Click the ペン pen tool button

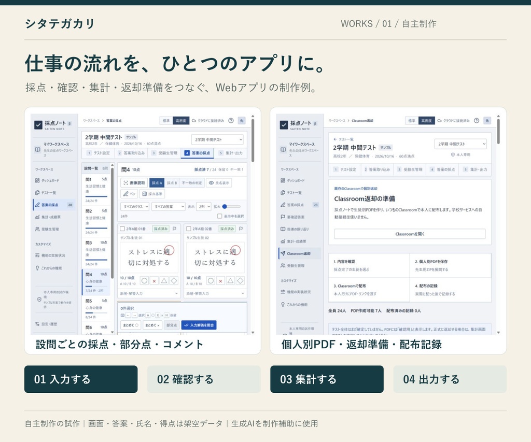129,194
